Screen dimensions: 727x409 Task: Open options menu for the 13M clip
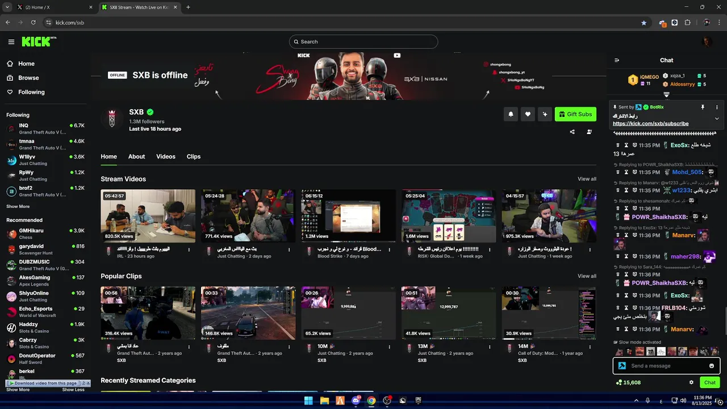click(x=490, y=347)
